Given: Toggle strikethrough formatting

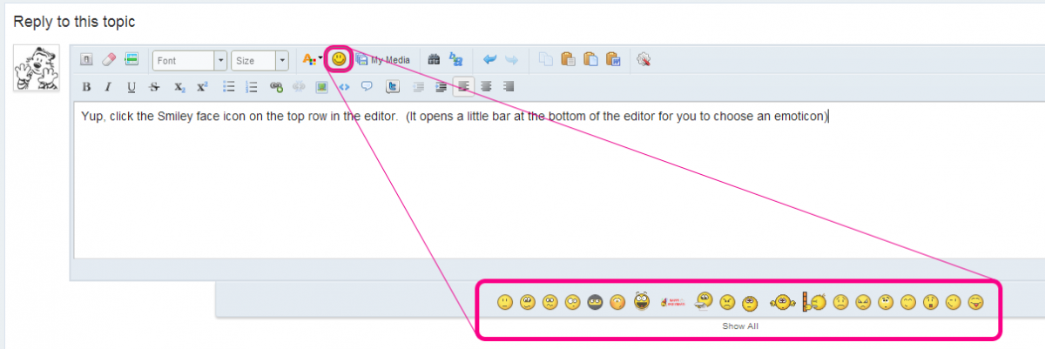Looking at the screenshot, I should click(154, 87).
